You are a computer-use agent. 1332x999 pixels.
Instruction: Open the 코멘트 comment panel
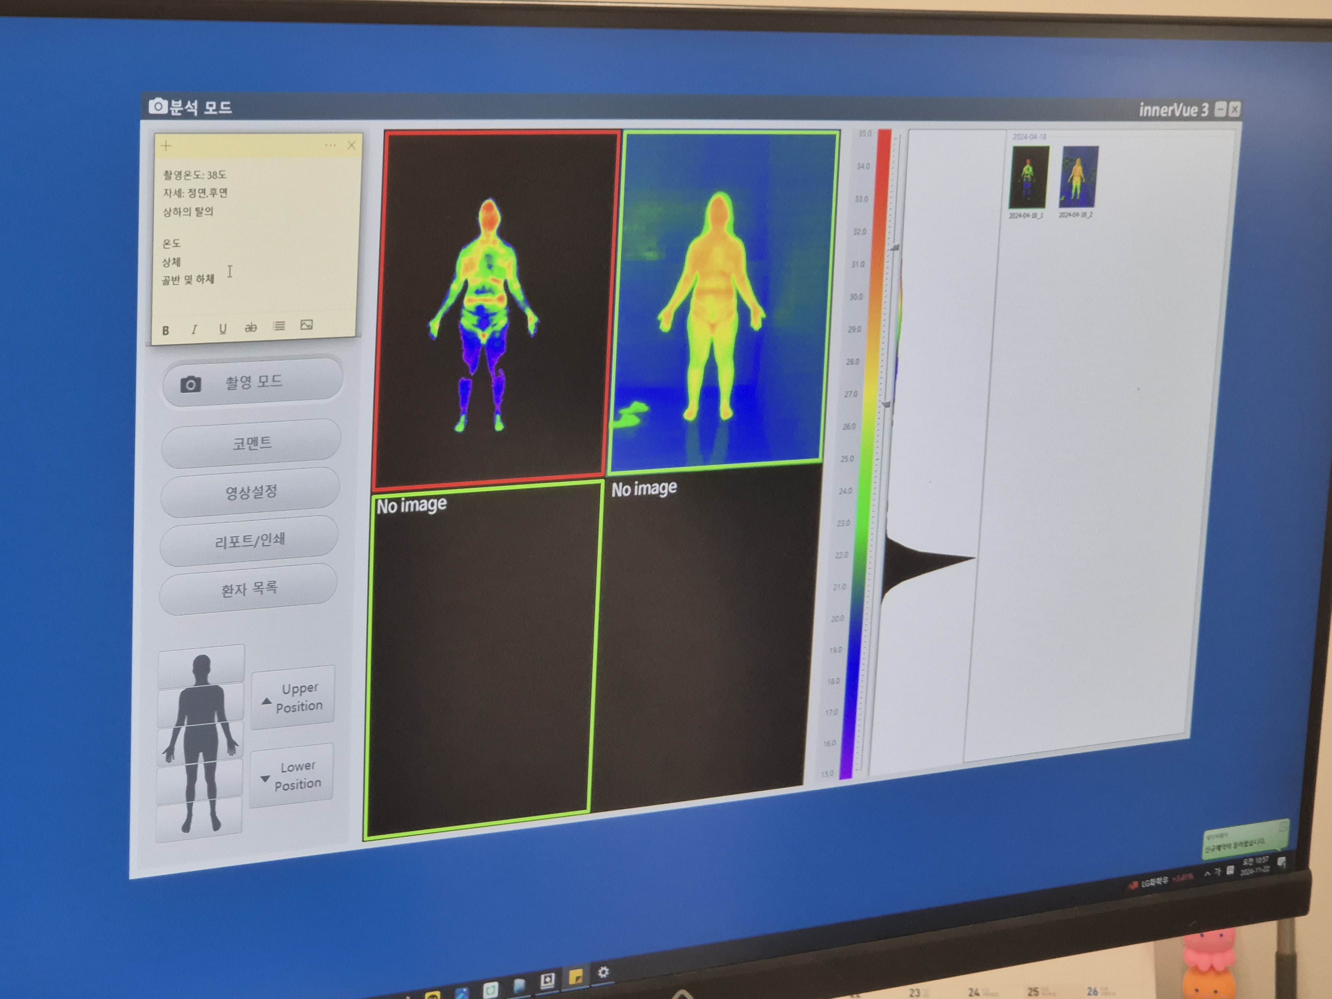pyautogui.click(x=252, y=444)
